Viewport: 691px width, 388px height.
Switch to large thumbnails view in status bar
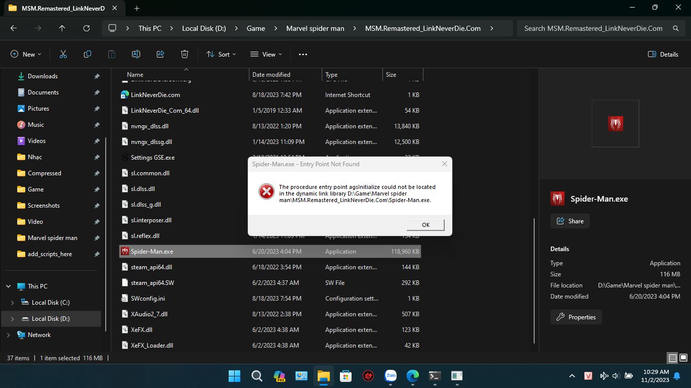tap(683, 358)
